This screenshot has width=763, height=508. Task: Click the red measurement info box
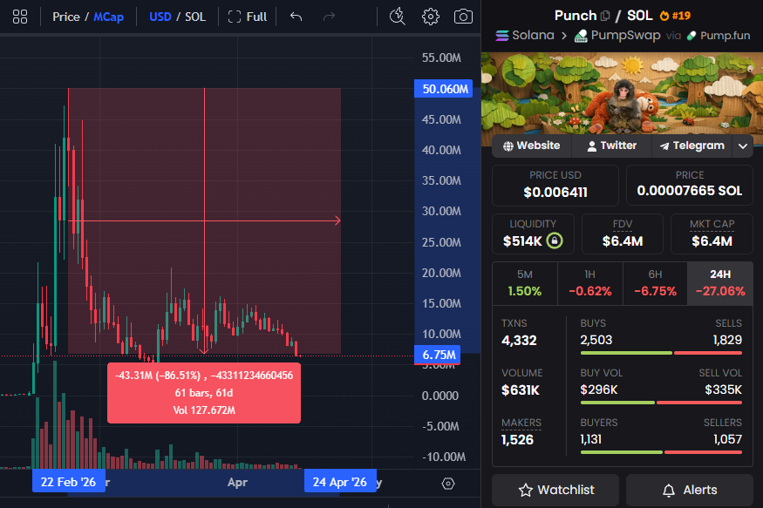[204, 393]
